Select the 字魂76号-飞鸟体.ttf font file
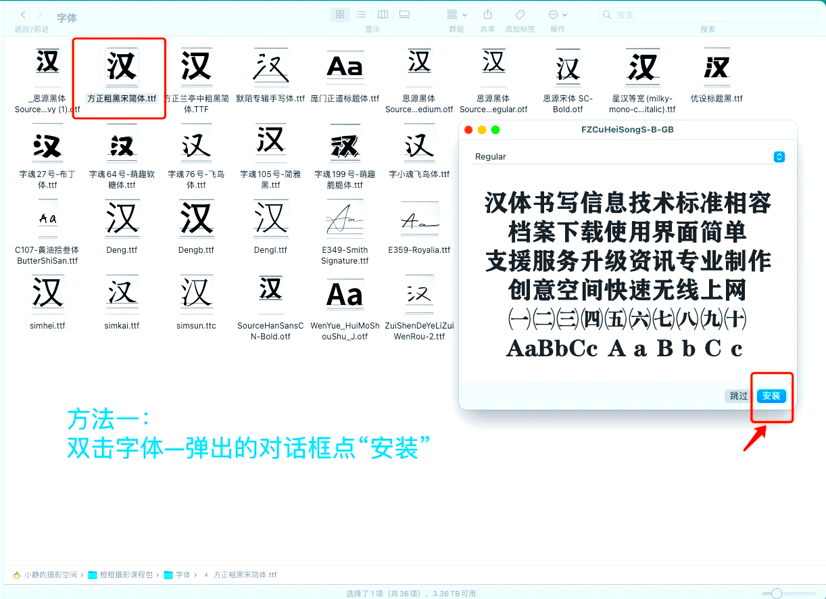 click(x=196, y=157)
